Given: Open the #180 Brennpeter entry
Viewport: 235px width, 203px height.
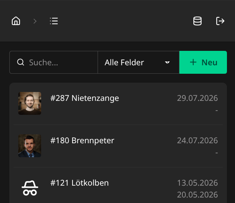Looking at the screenshot, I should (118, 146).
